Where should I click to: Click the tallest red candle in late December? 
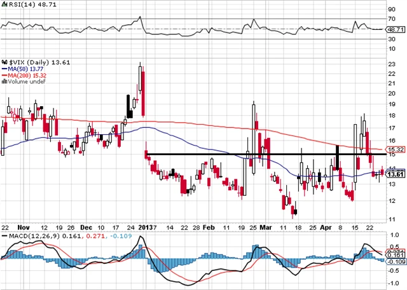click(144, 92)
